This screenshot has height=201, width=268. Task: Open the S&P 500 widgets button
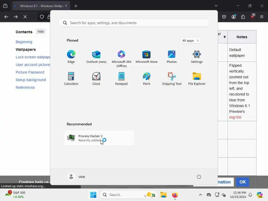[x=15, y=195]
